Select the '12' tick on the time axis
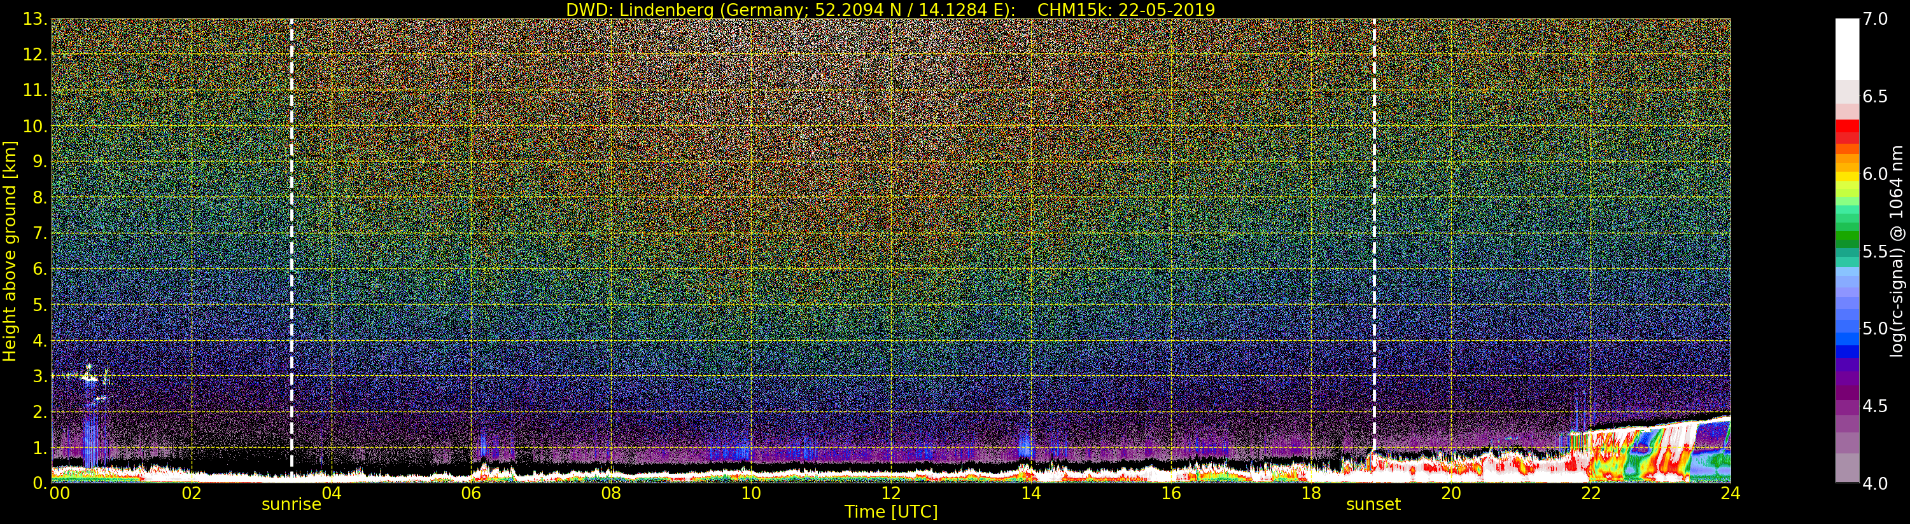Screen dimensions: 1910x524 point(890,493)
